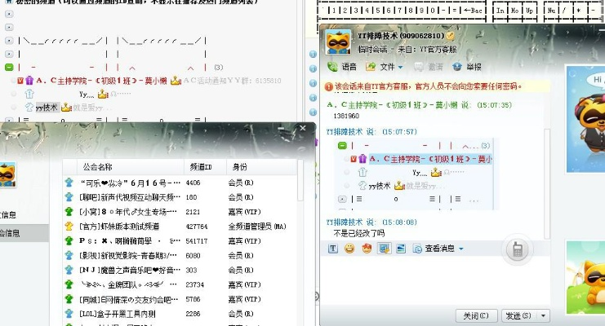Click blue shirt icon of [影视] row
This screenshot has width=605, height=326.
pyautogui.click(x=69, y=255)
